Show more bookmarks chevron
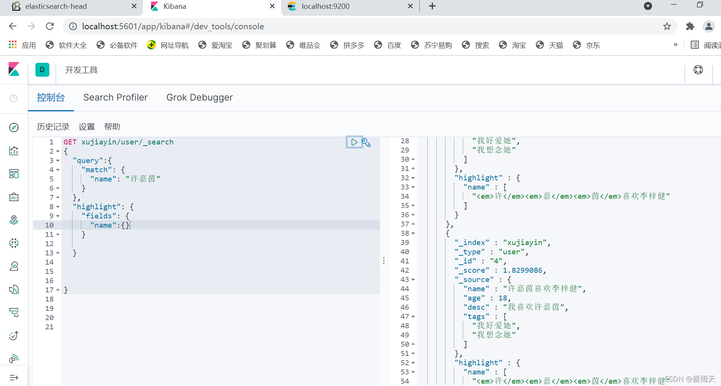Image resolution: width=721 pixels, height=386 pixels. click(676, 45)
